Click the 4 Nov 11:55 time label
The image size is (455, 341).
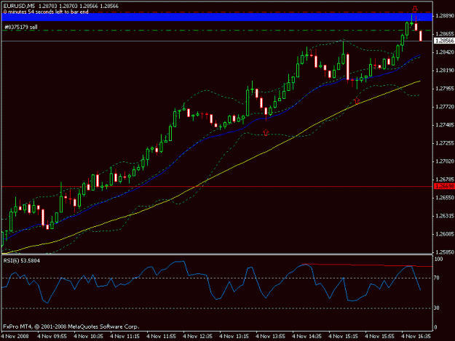(x=162, y=336)
